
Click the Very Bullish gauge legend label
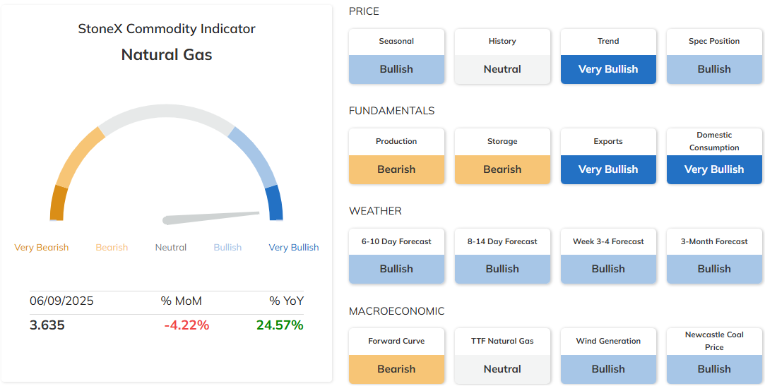pyautogui.click(x=294, y=248)
